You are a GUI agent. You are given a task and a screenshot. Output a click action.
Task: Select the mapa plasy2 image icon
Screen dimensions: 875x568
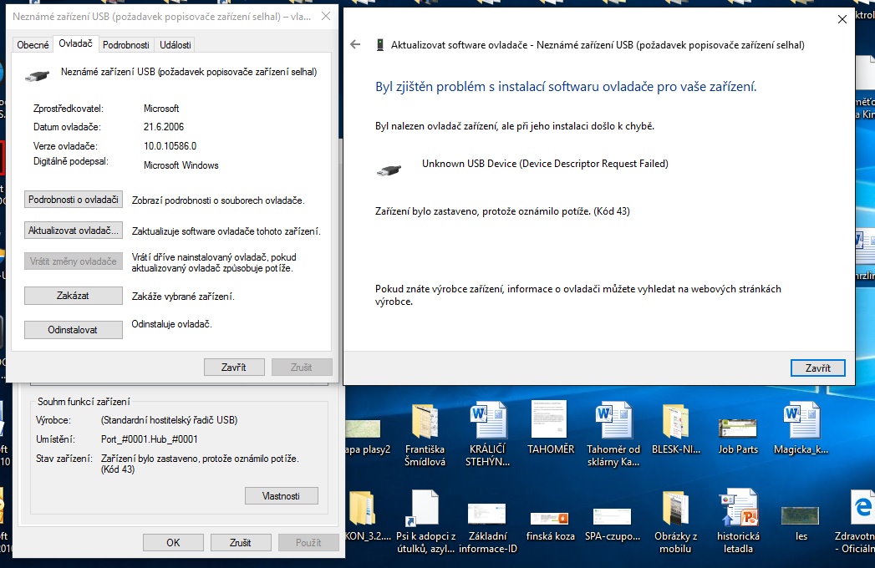coord(365,436)
